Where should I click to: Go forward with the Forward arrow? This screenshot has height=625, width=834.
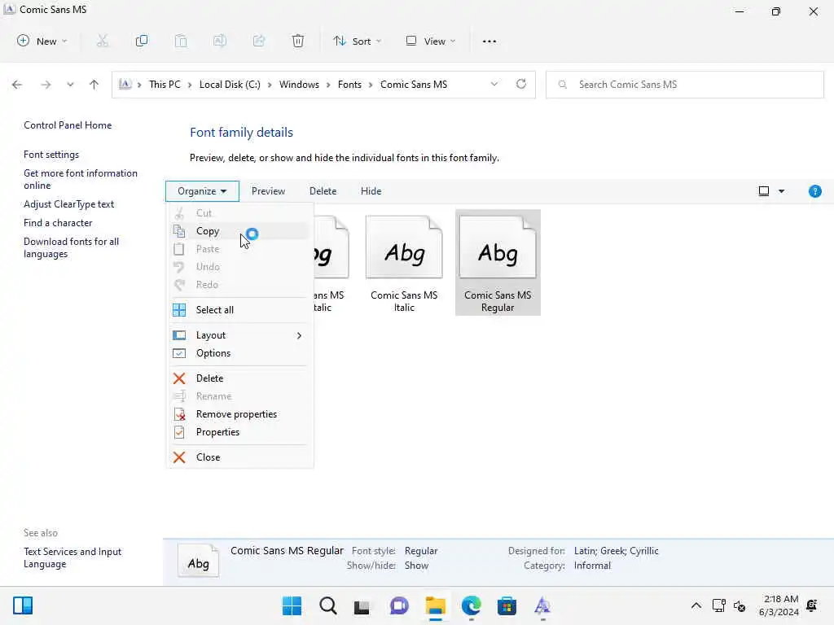[x=46, y=85]
